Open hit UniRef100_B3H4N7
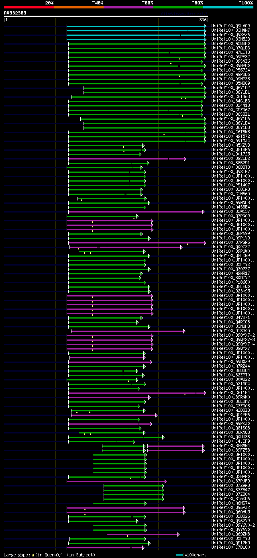 [x=230, y=30]
